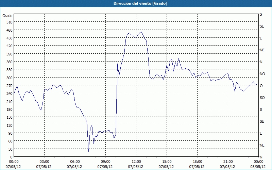
Task: Click the 'E' compass label beside the 450 gridline
Action: pos(261,38)
